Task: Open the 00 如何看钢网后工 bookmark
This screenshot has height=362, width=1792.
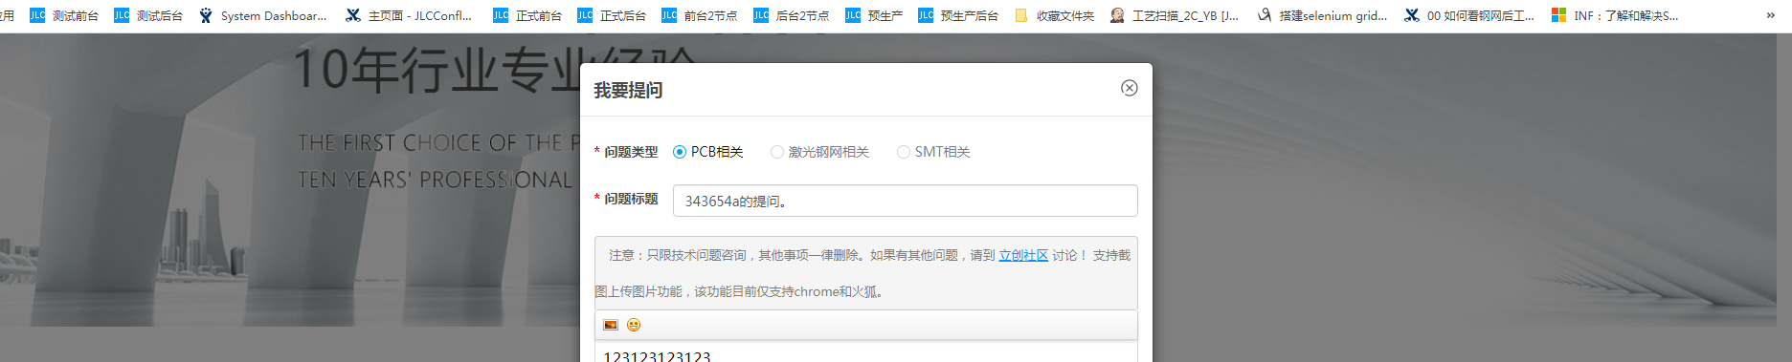Action: [x=1469, y=15]
